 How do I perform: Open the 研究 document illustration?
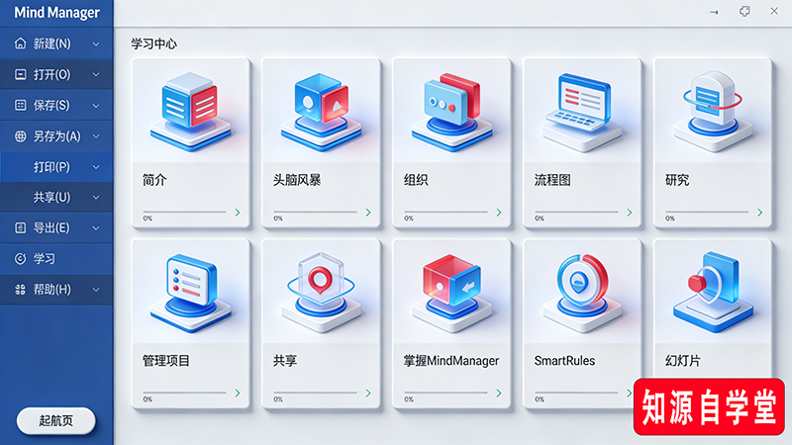point(713,111)
